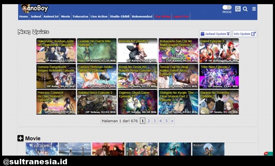The width and height of the screenshot is (275, 166).
Task: Click the Movie section heading
Action: click(x=33, y=139)
